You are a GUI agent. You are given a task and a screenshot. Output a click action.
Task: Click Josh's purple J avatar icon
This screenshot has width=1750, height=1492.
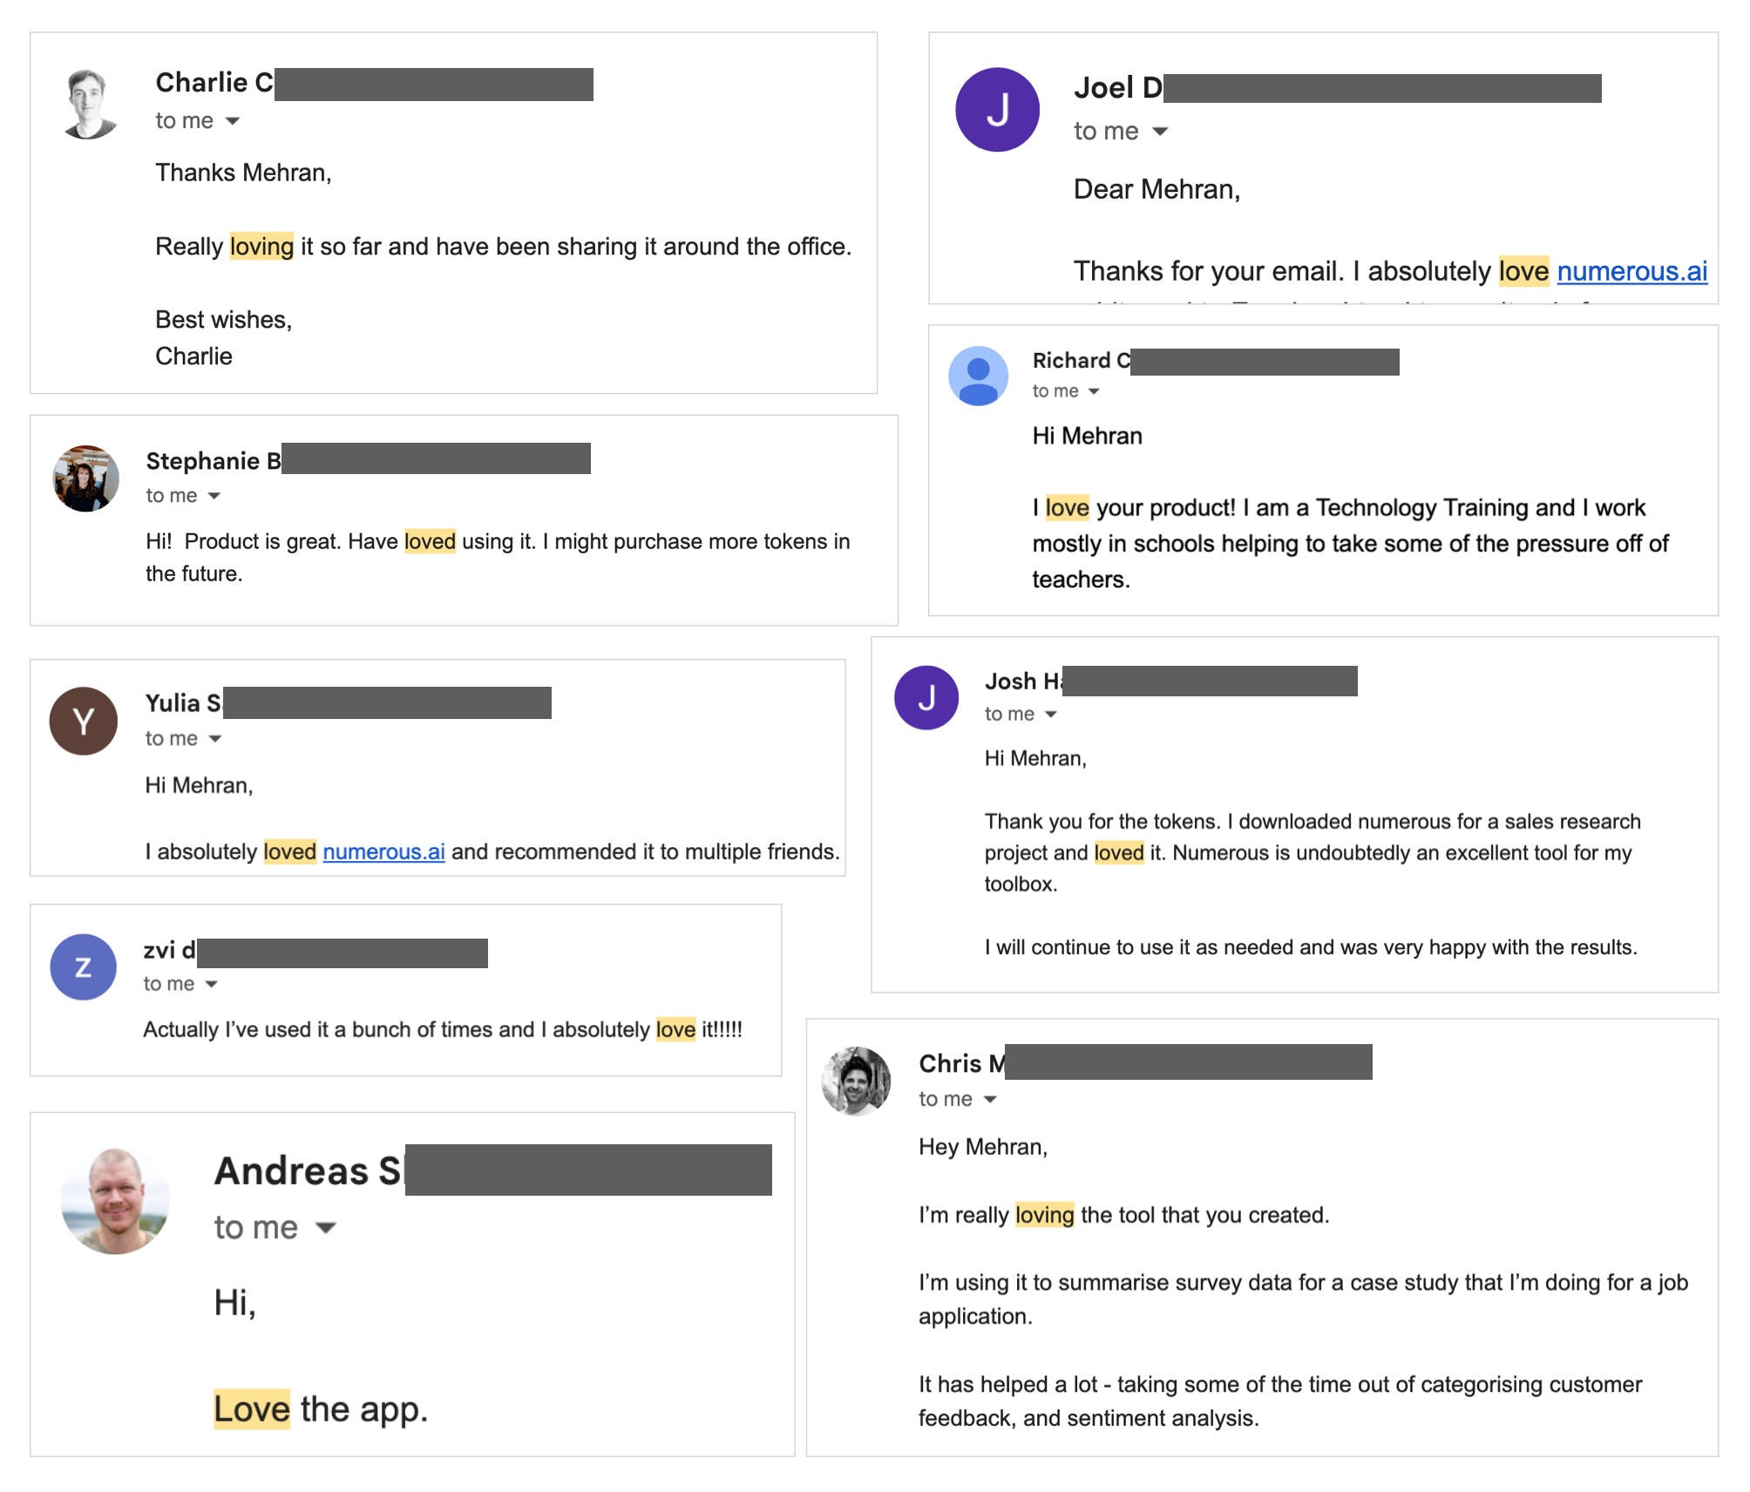click(x=926, y=697)
